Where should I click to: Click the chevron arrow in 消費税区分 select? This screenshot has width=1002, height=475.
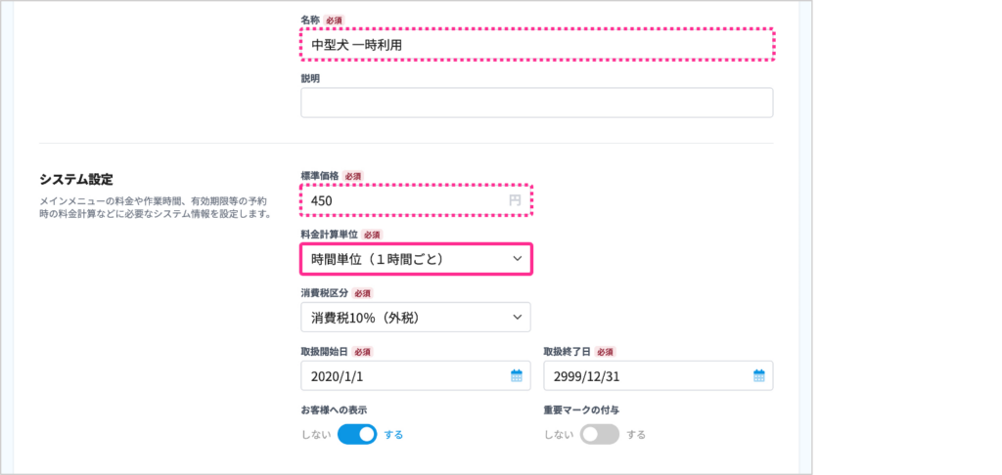tap(518, 317)
